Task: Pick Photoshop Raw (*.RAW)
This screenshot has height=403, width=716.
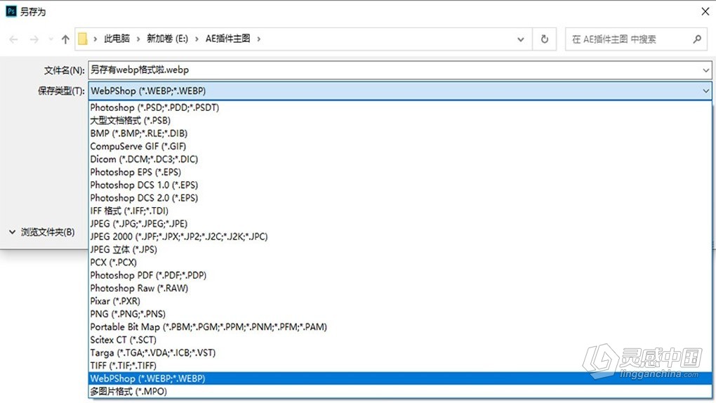Action: pyautogui.click(x=399, y=289)
